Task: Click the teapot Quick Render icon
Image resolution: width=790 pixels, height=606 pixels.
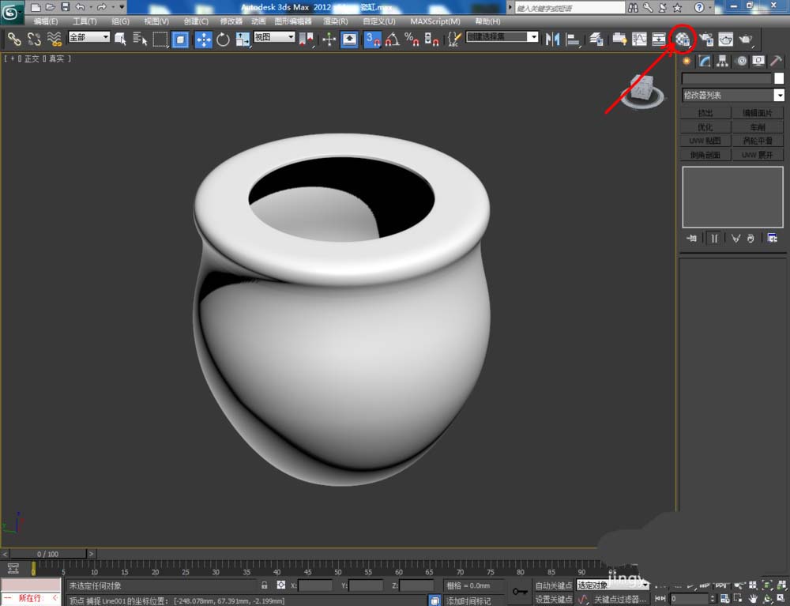Action: tap(744, 39)
